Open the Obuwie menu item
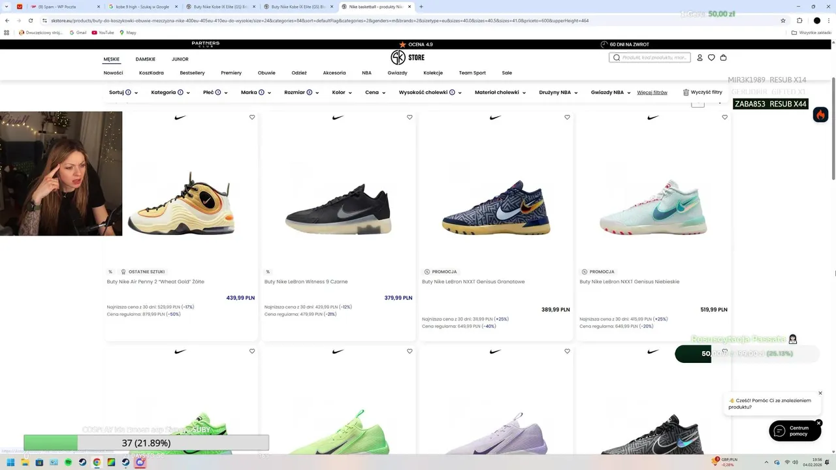The image size is (836, 470). point(266,73)
